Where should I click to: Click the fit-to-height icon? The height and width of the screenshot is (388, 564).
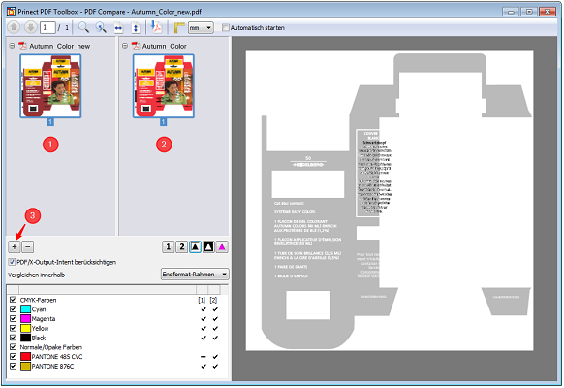coord(136,28)
